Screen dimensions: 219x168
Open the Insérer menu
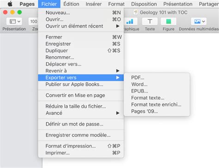[93, 4]
